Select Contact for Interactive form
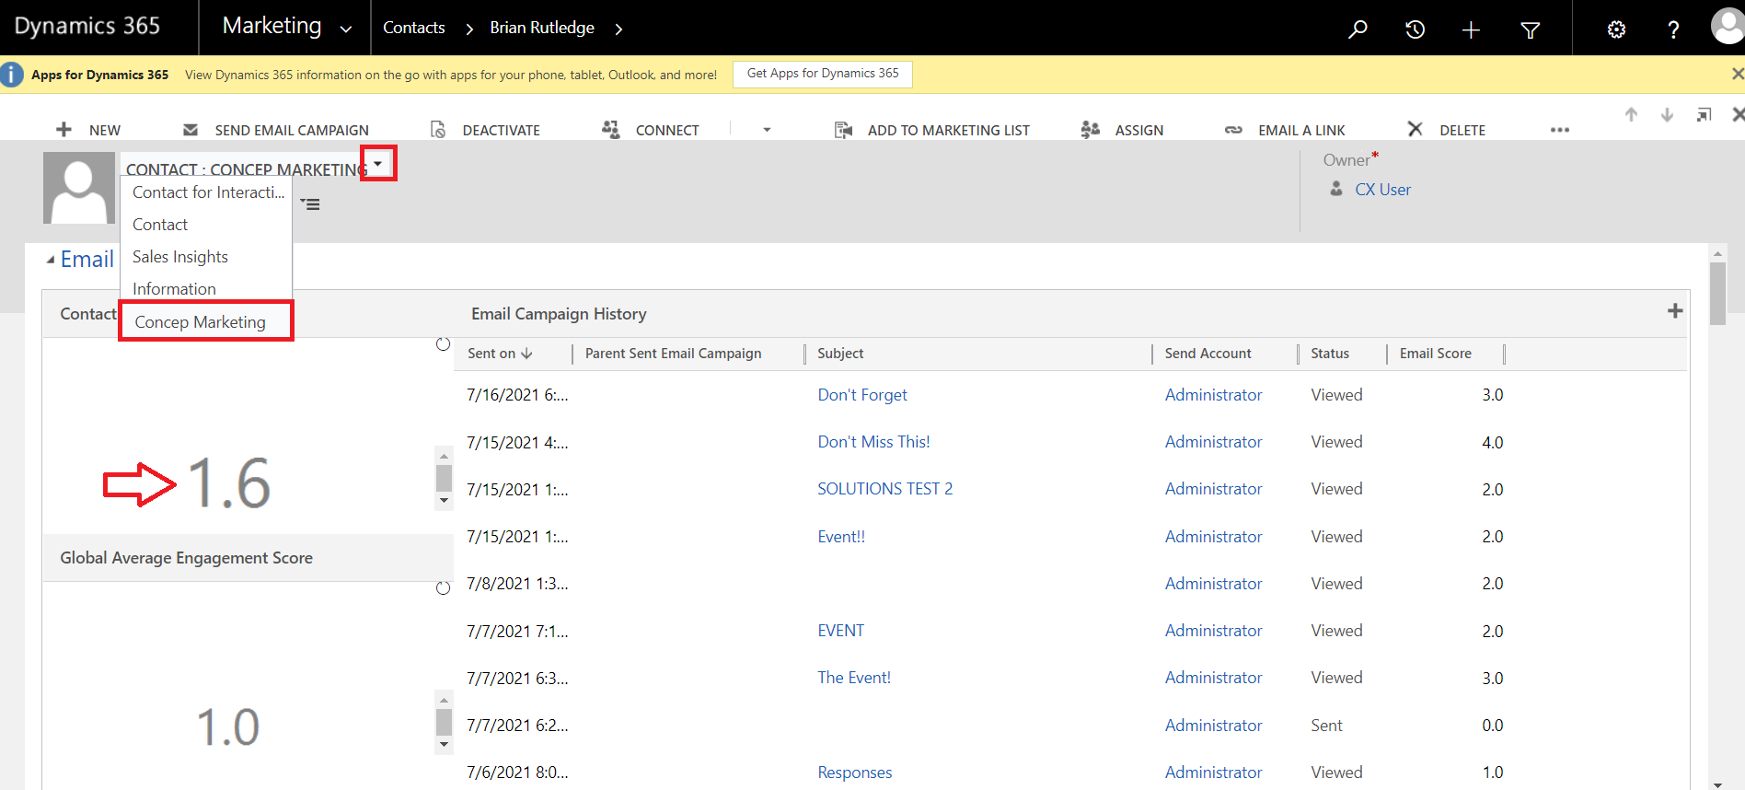Screen dimensions: 1745x790 point(208,192)
